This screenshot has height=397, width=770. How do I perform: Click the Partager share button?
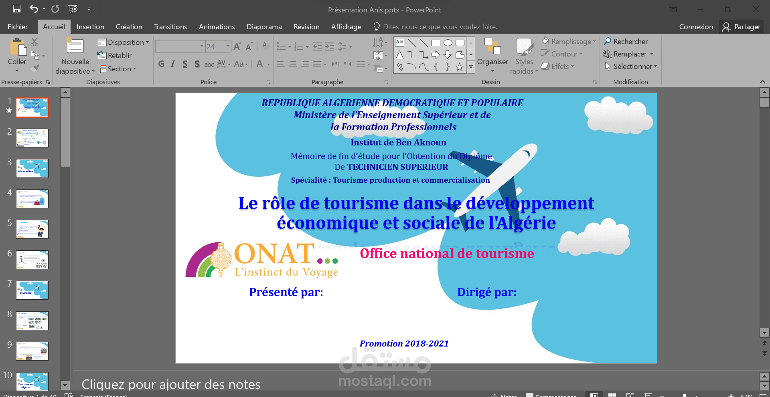[742, 27]
